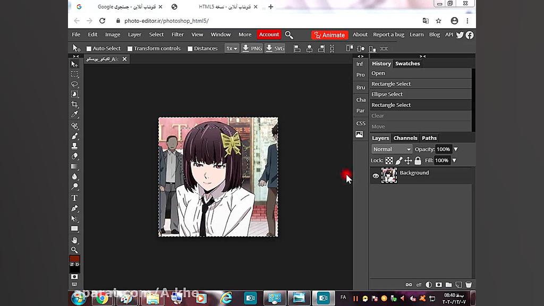Image resolution: width=544 pixels, height=306 pixels.
Task: Toggle lock position icon
Action: pos(409,160)
